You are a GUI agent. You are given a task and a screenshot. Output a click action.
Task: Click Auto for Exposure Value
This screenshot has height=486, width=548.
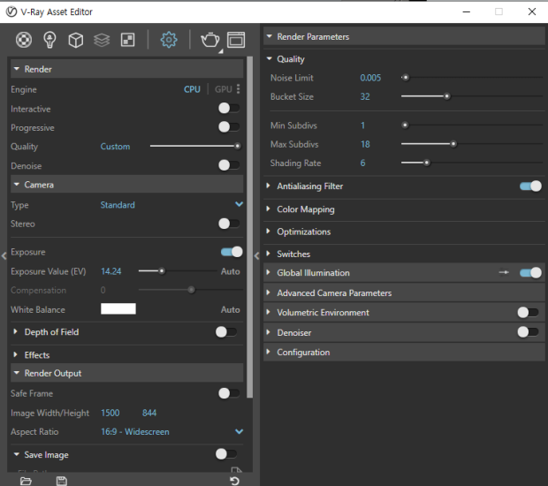click(x=231, y=271)
